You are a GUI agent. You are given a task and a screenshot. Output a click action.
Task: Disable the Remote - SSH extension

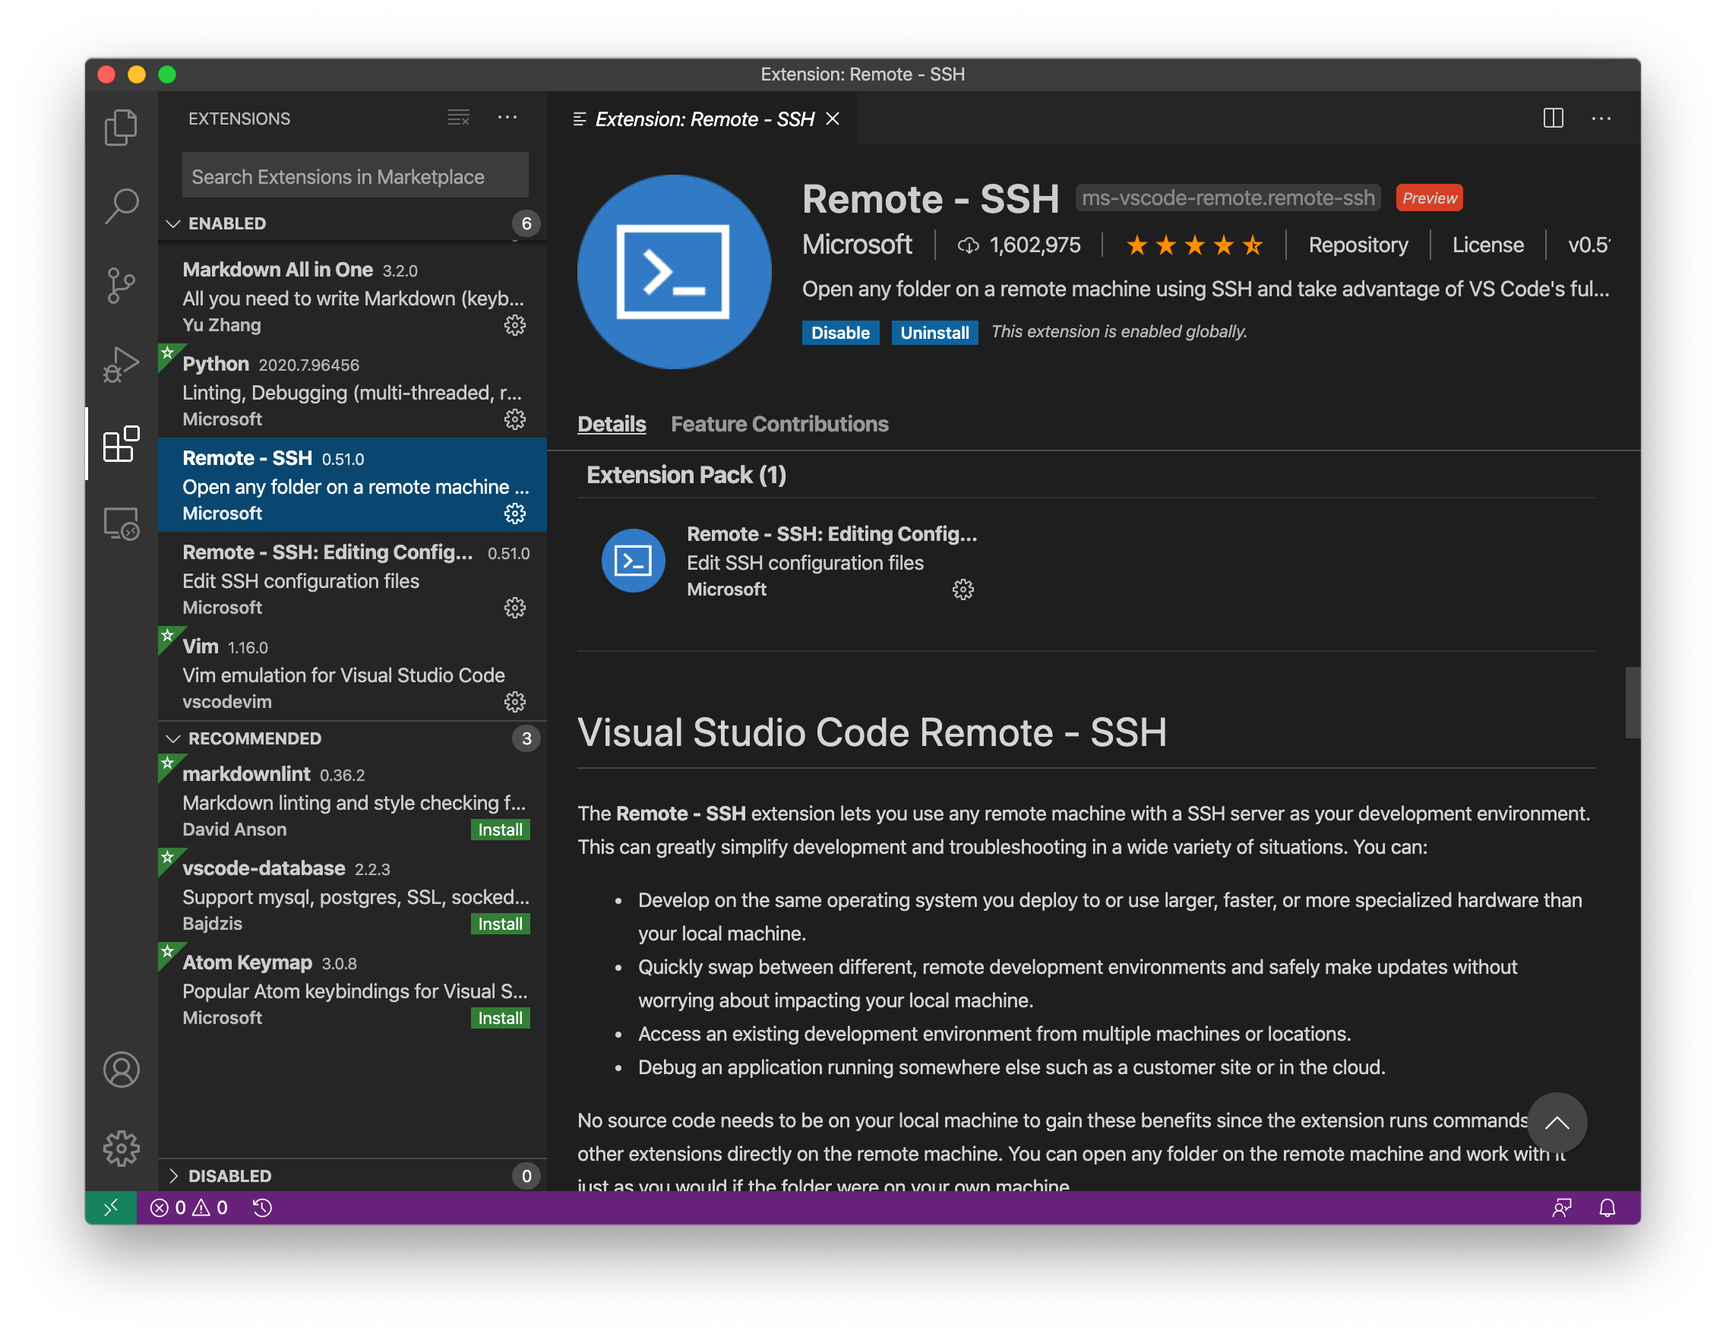tap(840, 333)
